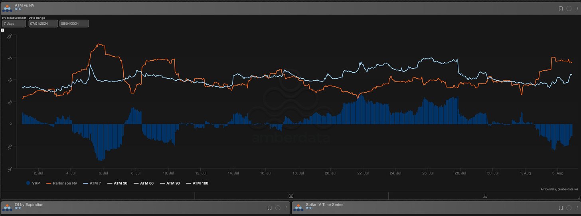Bookmark the OI by Expiration panel

point(270,208)
